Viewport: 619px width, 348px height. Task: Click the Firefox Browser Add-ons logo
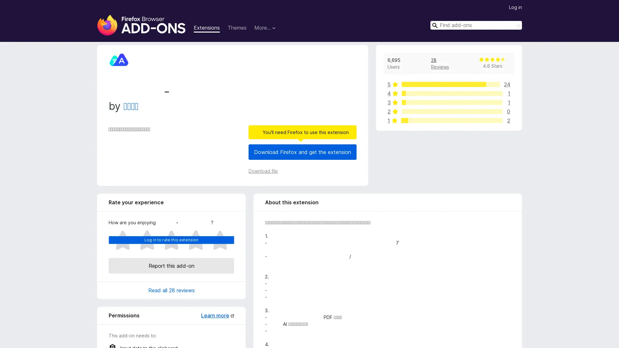141,25
